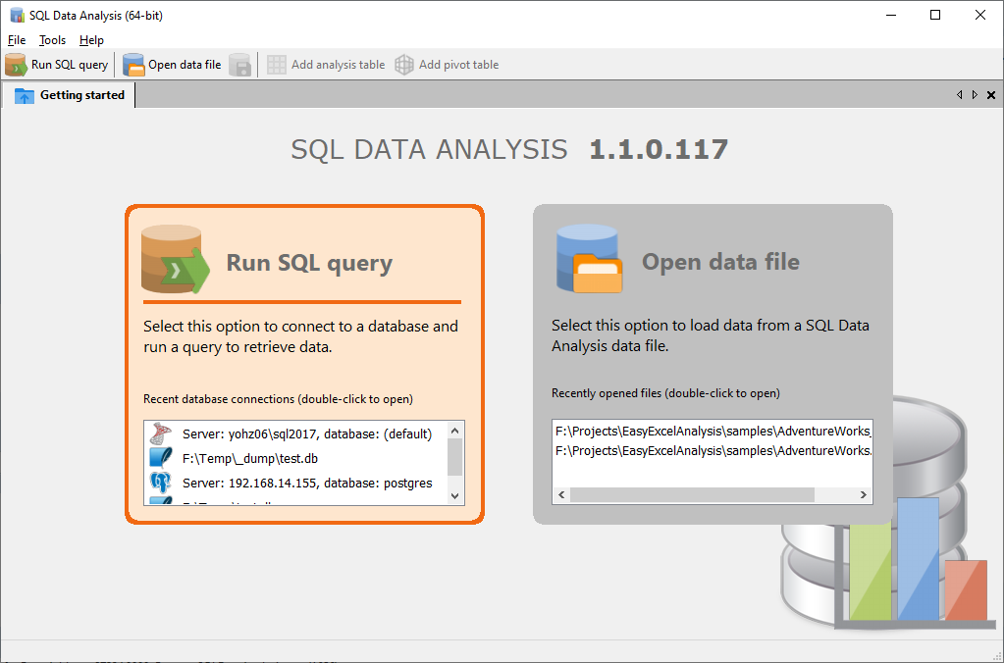This screenshot has height=663, width=1004.
Task: Select the Run SQL query toolbar icon
Action: pos(17,64)
